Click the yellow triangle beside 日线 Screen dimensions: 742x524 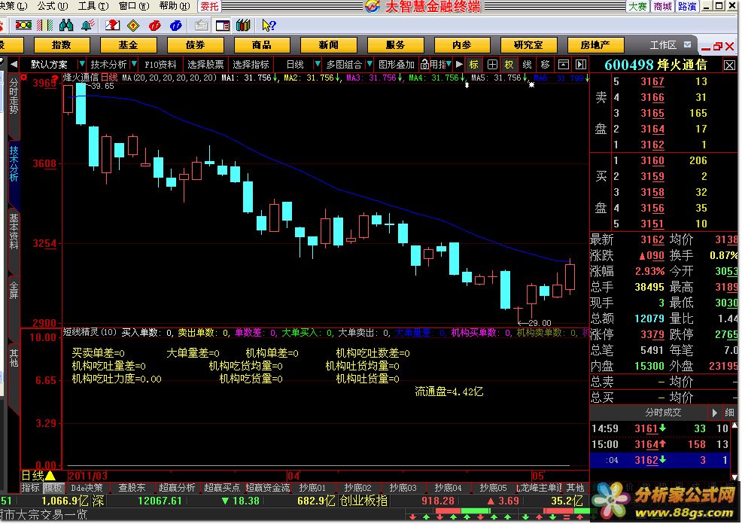[x=50, y=476]
